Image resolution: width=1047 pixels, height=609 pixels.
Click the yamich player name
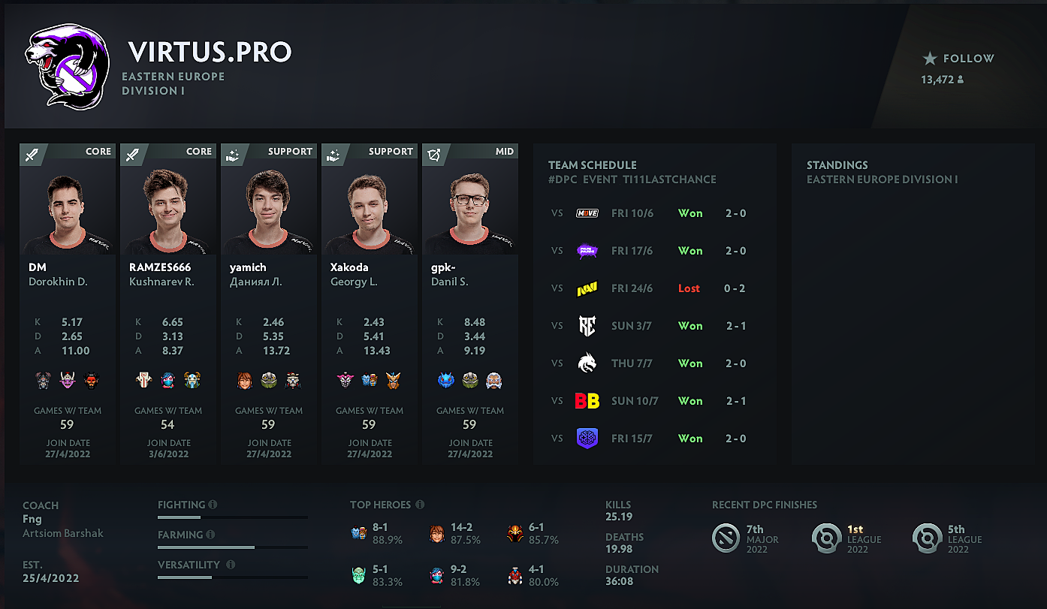[248, 267]
